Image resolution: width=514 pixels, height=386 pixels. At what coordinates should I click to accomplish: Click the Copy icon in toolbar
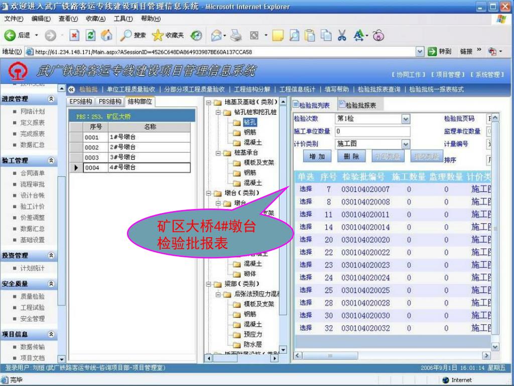coord(326,35)
